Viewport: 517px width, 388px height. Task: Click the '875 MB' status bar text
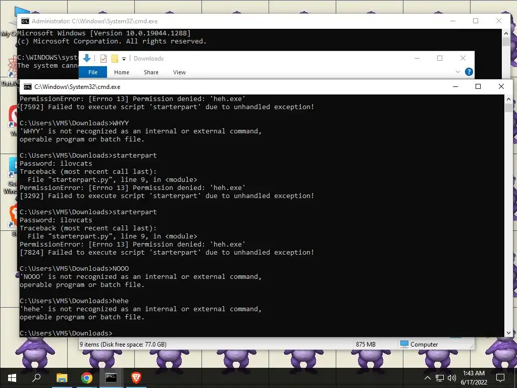click(x=366, y=345)
